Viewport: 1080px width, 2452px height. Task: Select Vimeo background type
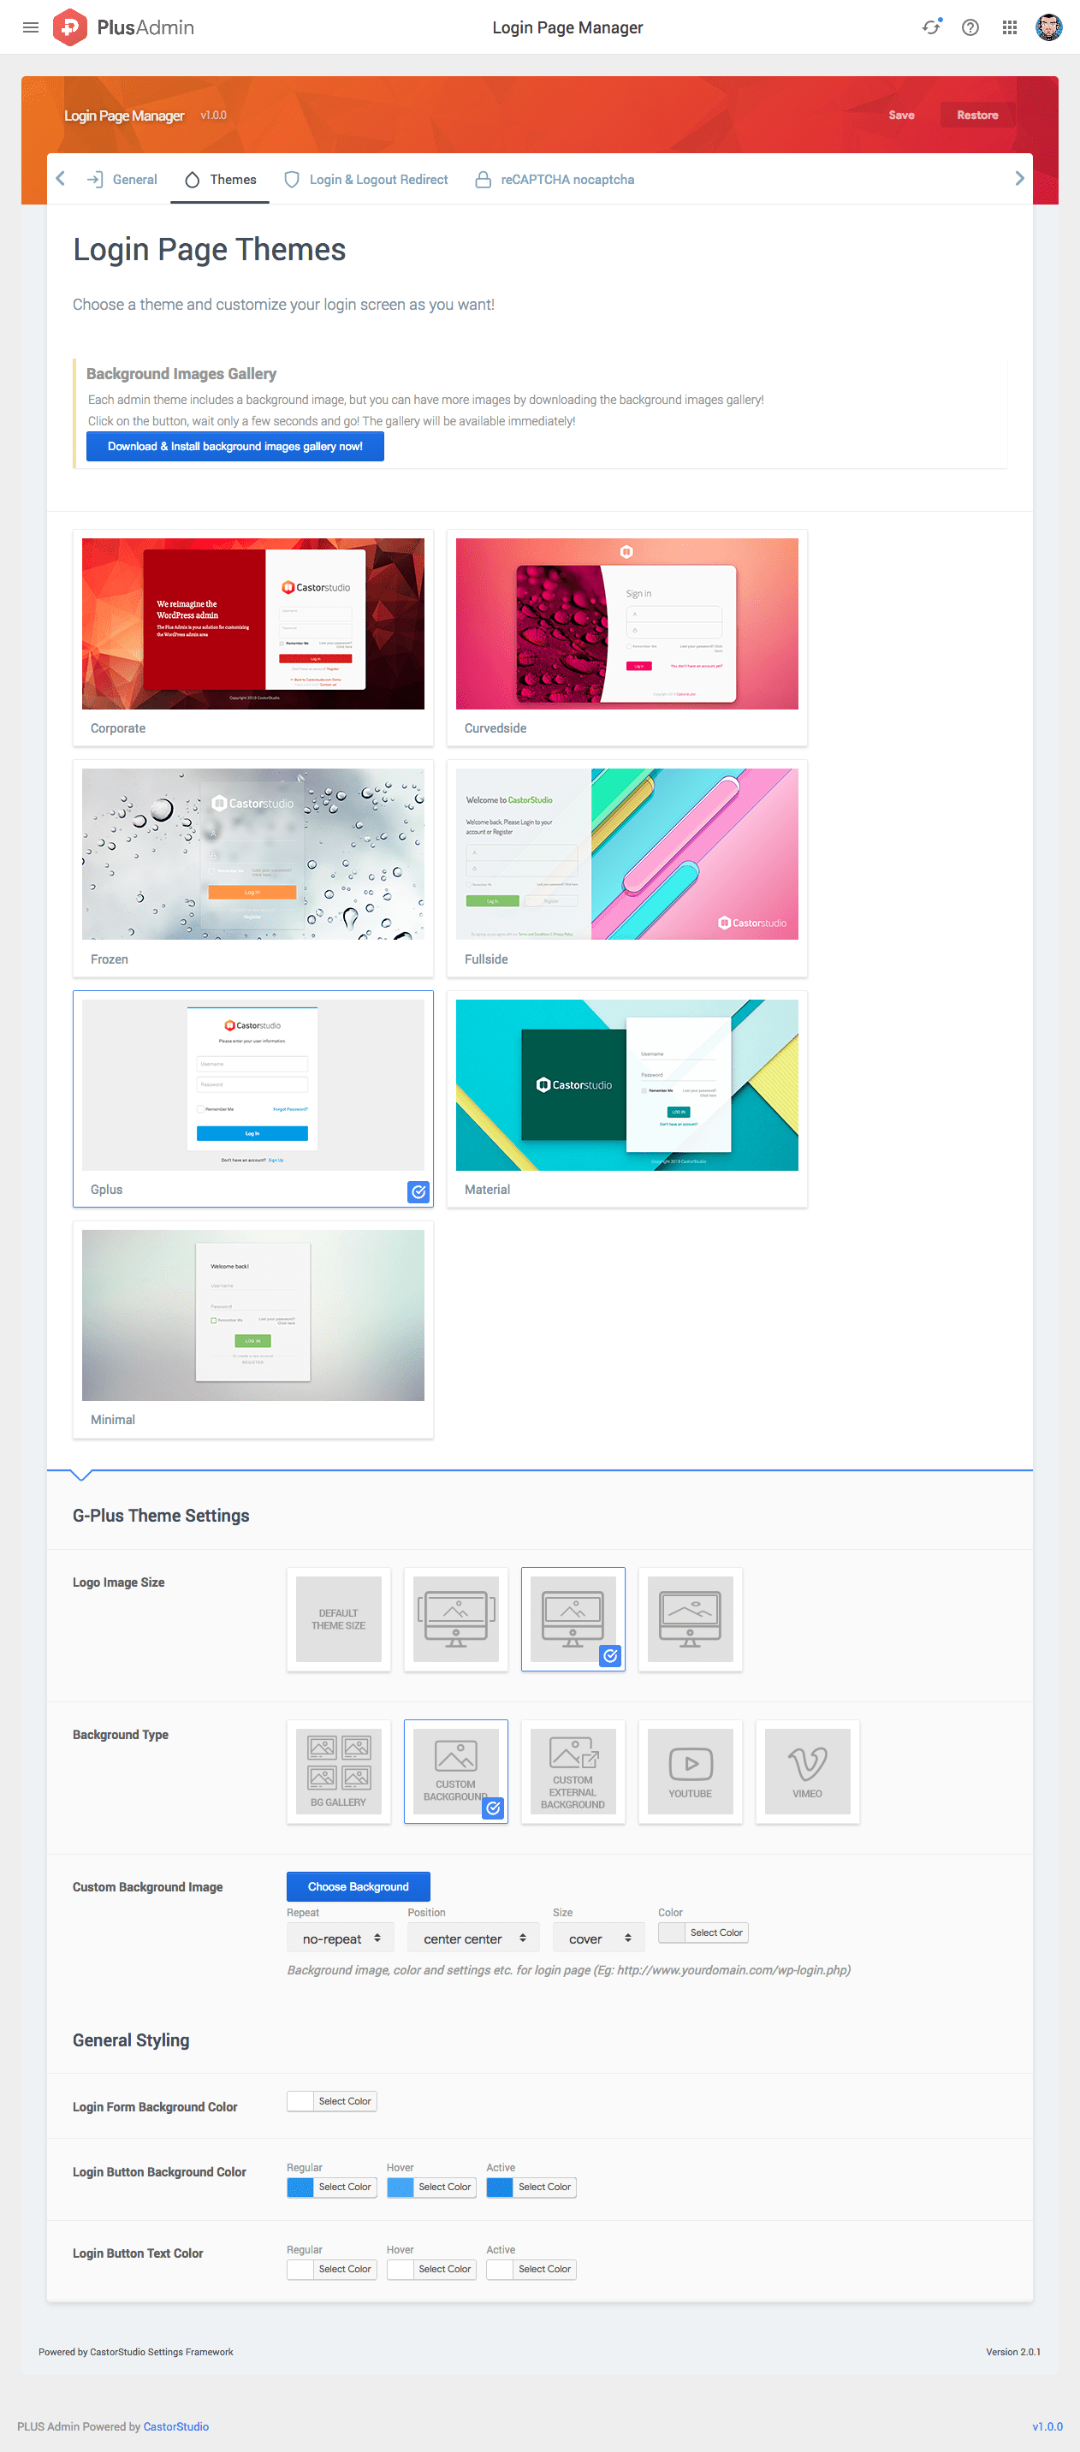pos(807,1772)
